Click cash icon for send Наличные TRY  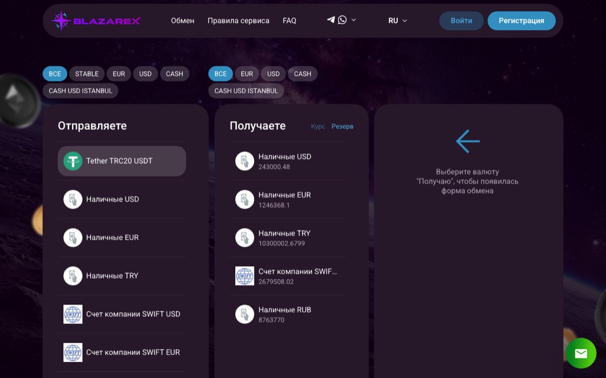73,276
